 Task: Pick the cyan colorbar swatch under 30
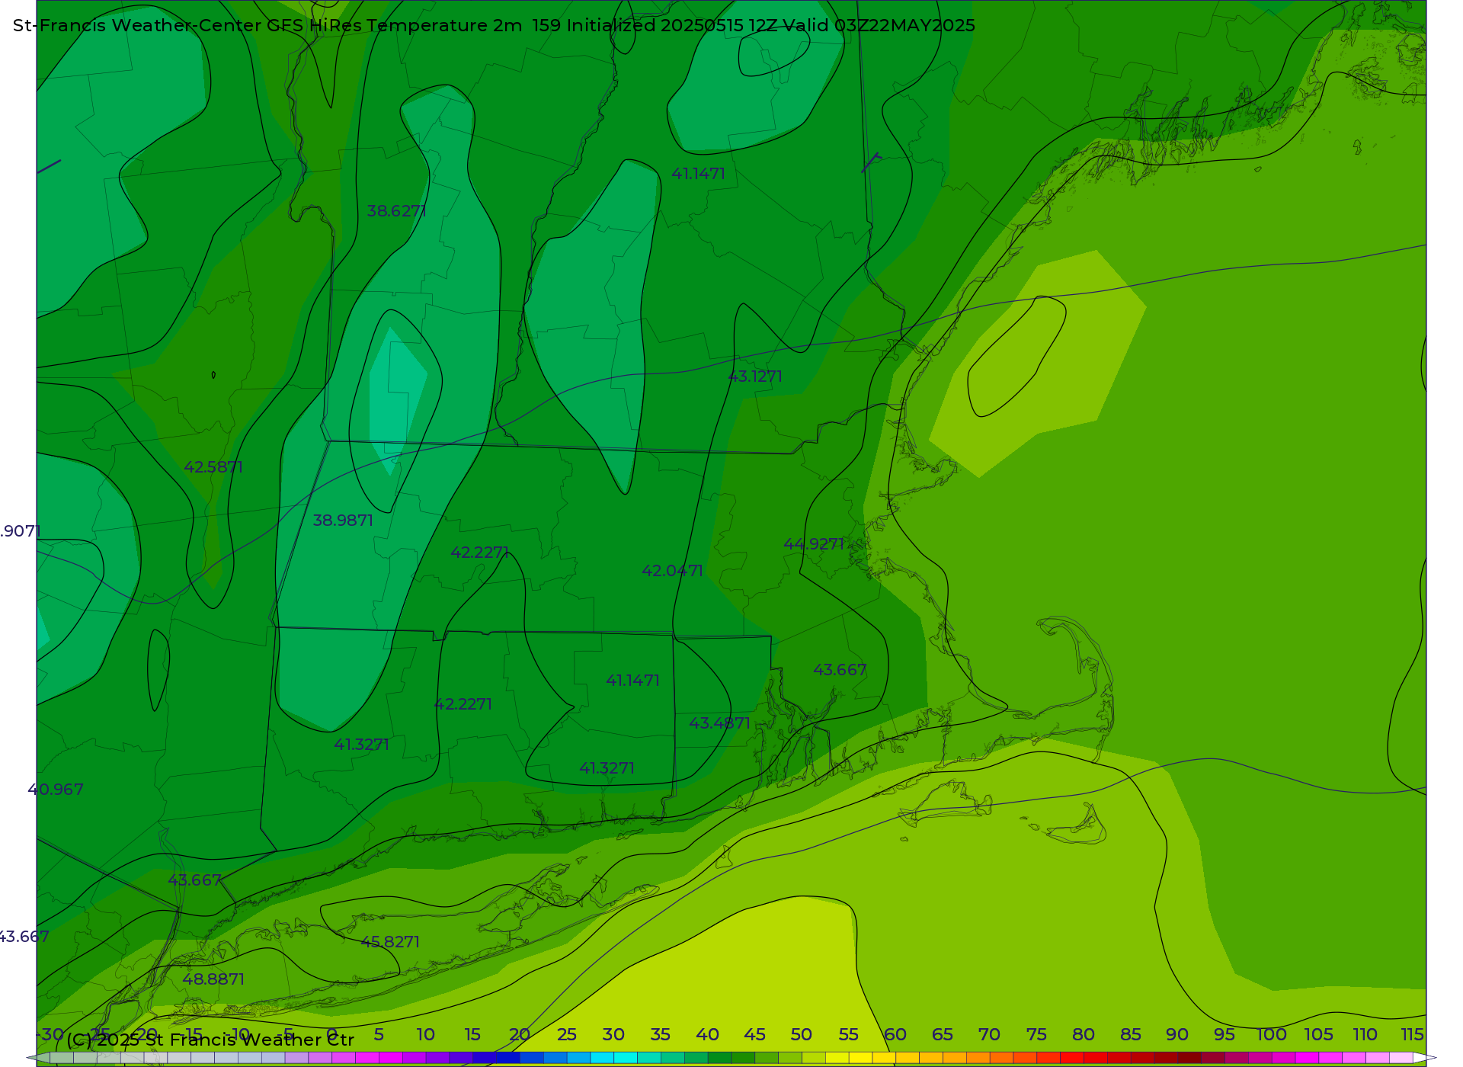click(x=625, y=1058)
